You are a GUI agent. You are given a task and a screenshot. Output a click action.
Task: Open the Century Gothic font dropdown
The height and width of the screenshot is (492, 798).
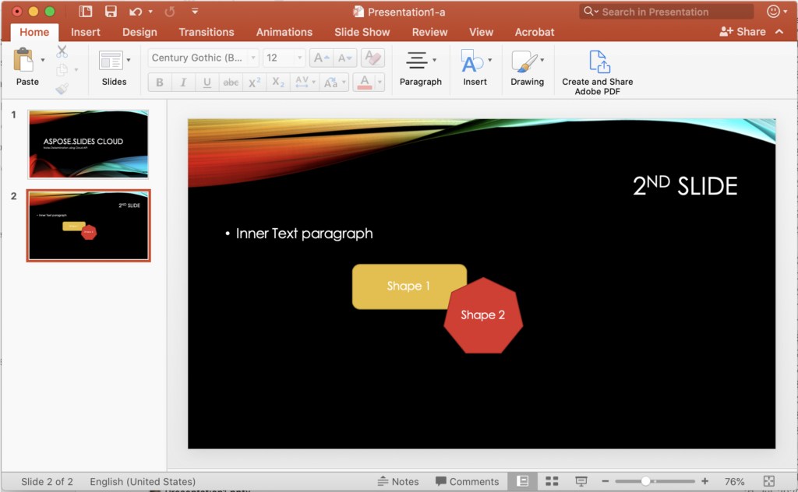(x=253, y=58)
